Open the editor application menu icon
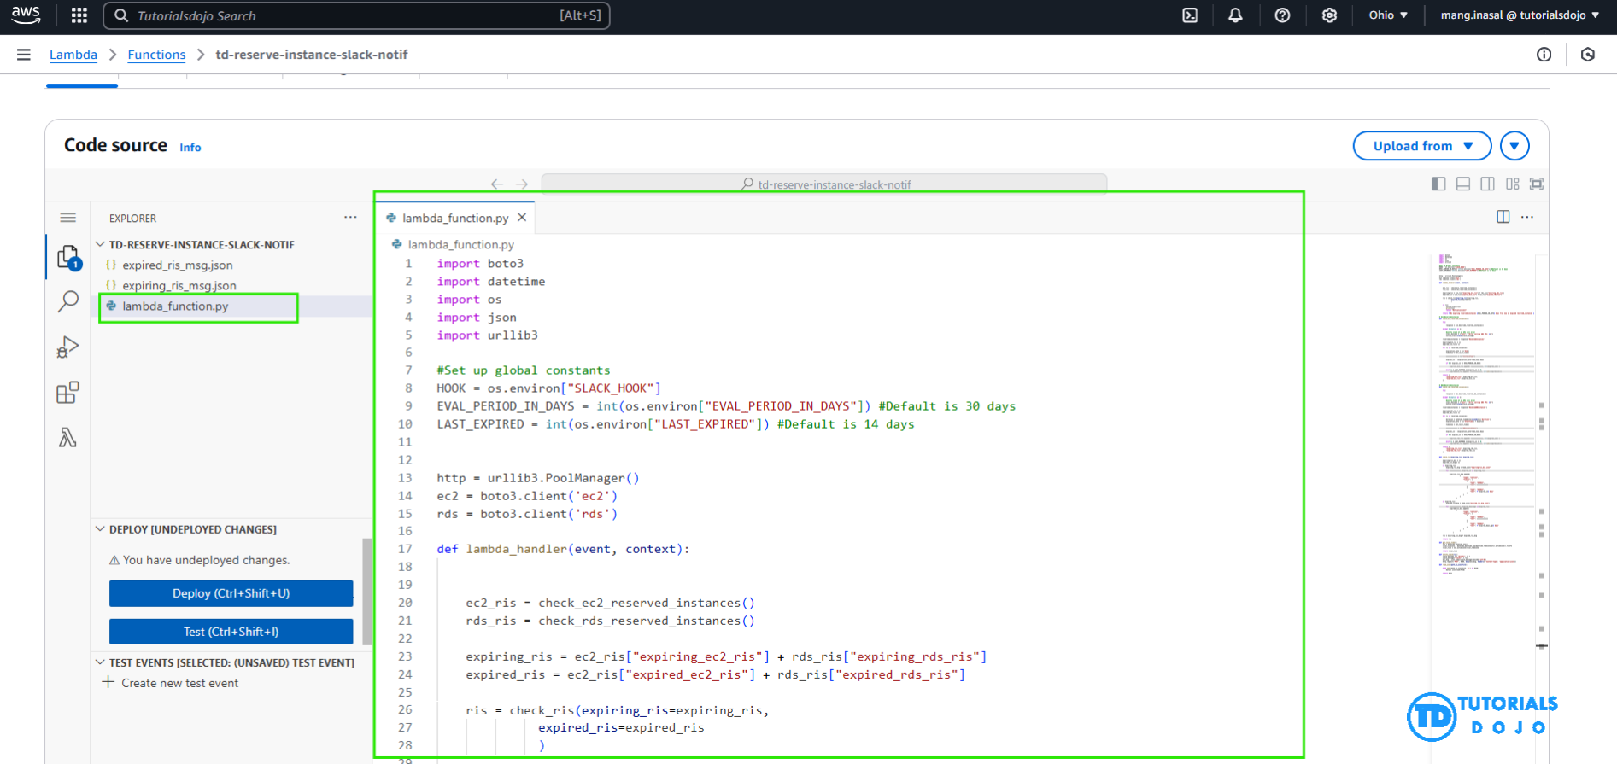This screenshot has width=1617, height=764. (68, 218)
